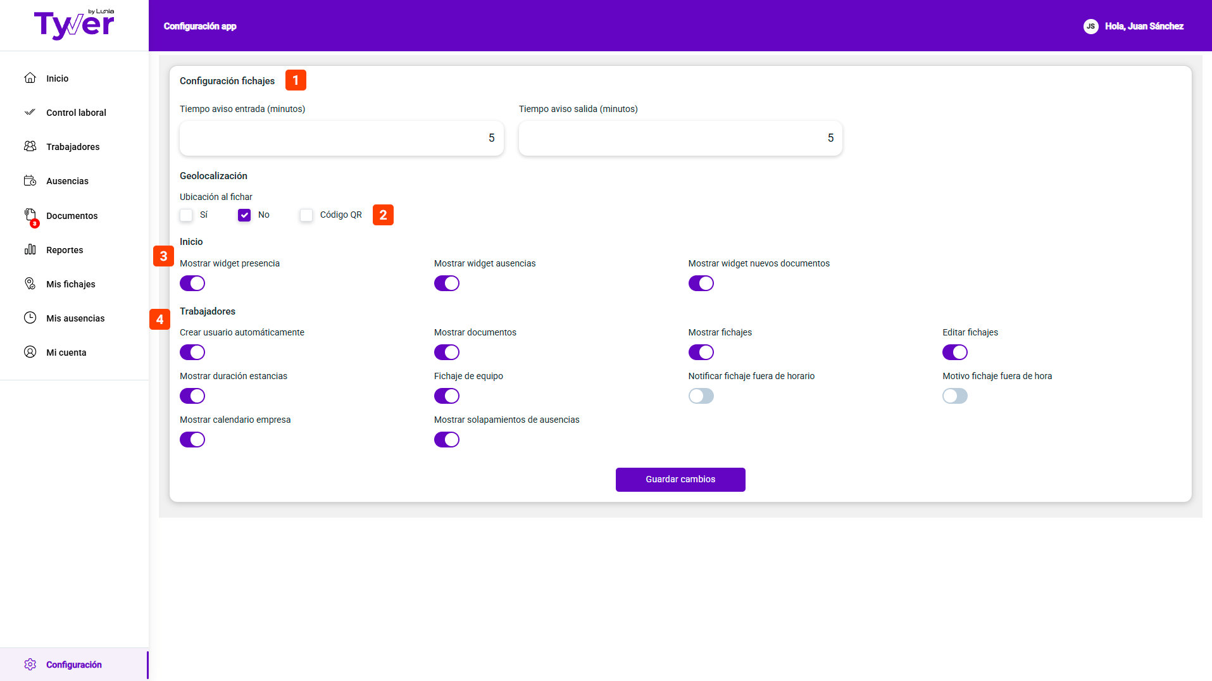The width and height of the screenshot is (1212, 681).
Task: Check the Sí location checkbox
Action: pos(186,215)
